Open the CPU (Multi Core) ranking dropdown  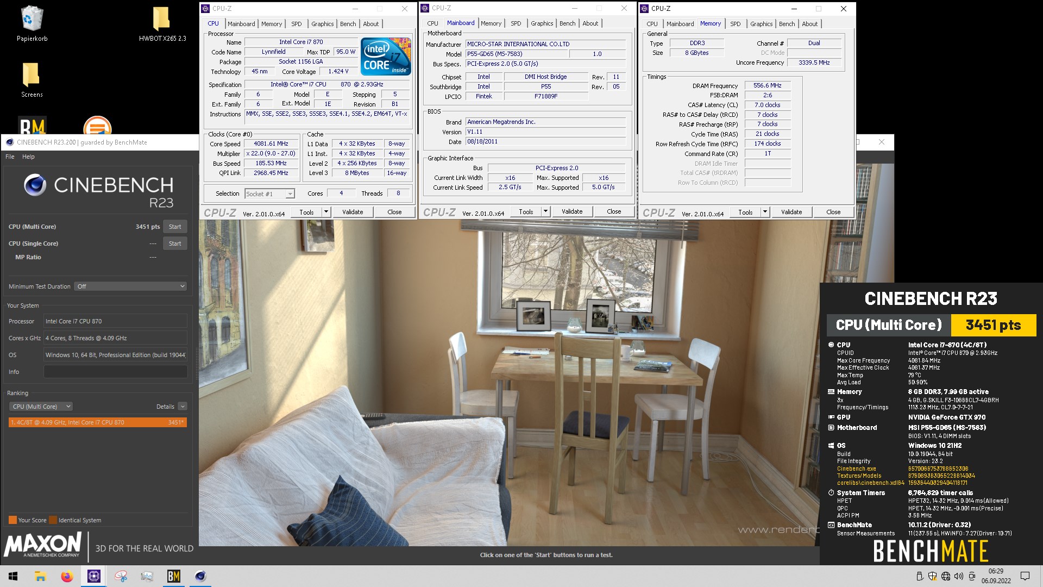[x=41, y=407]
